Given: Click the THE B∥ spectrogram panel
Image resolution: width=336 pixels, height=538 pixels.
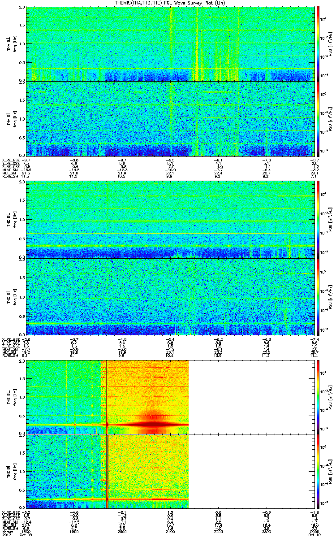Looking at the screenshot, I should pos(169,471).
